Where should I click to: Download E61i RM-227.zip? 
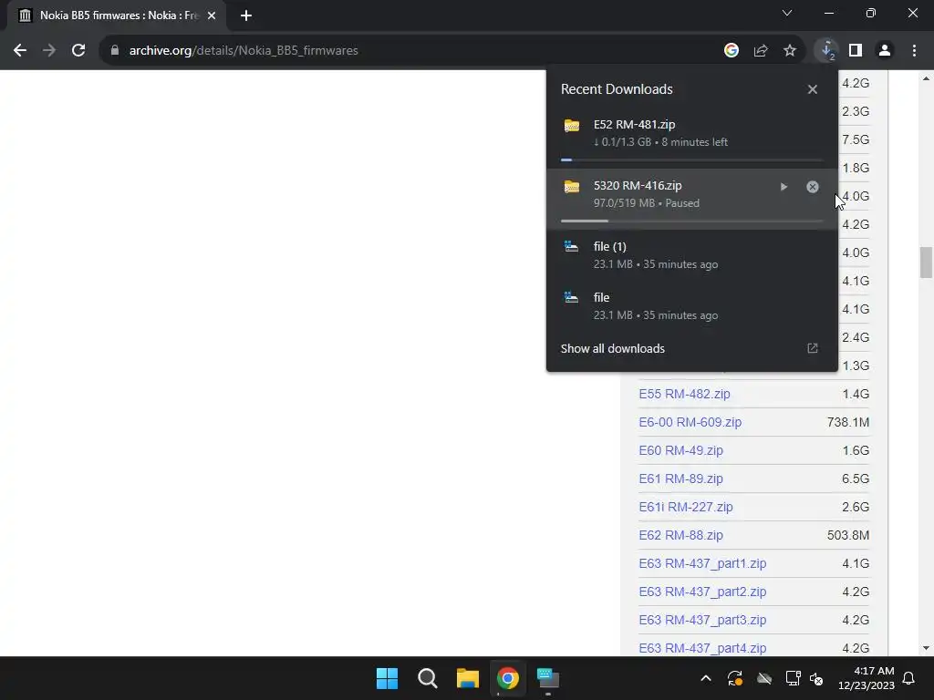(686, 507)
